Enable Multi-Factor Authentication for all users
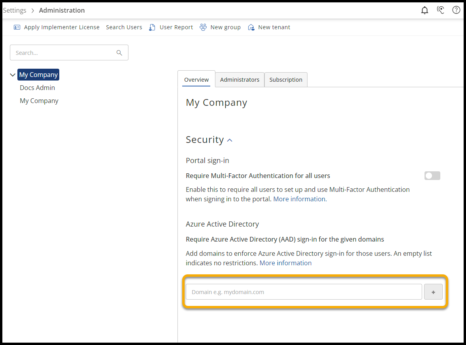466x345 pixels. click(x=432, y=176)
